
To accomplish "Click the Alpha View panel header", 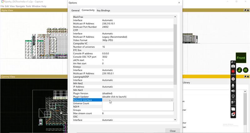I will (34, 10).
